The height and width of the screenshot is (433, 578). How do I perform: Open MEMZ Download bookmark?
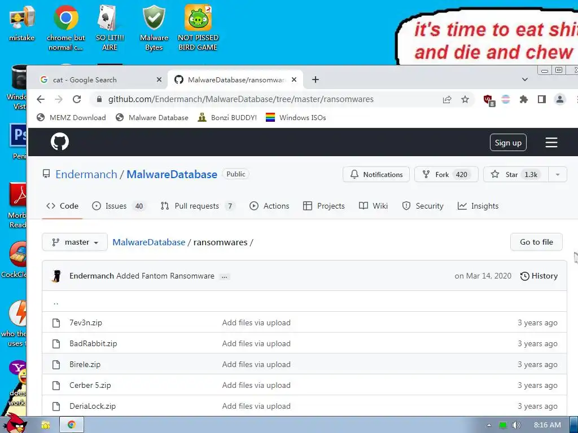71,117
